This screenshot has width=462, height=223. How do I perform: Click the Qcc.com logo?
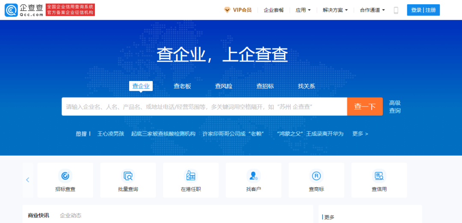tap(24, 10)
